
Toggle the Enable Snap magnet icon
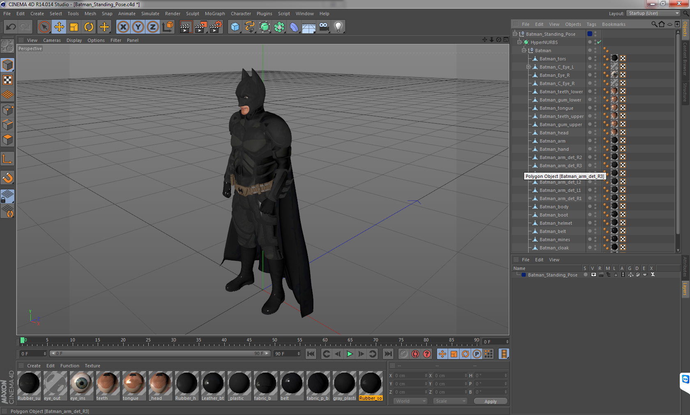point(8,178)
